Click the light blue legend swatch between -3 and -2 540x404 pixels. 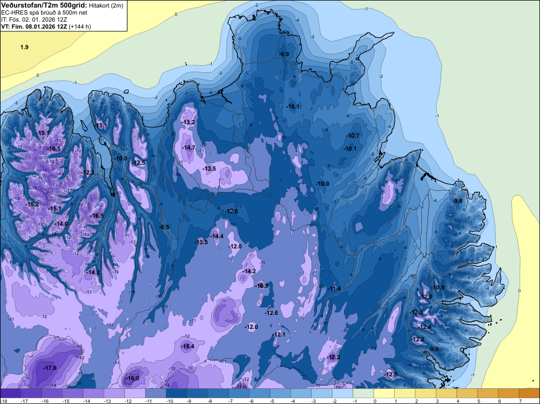[322, 393]
